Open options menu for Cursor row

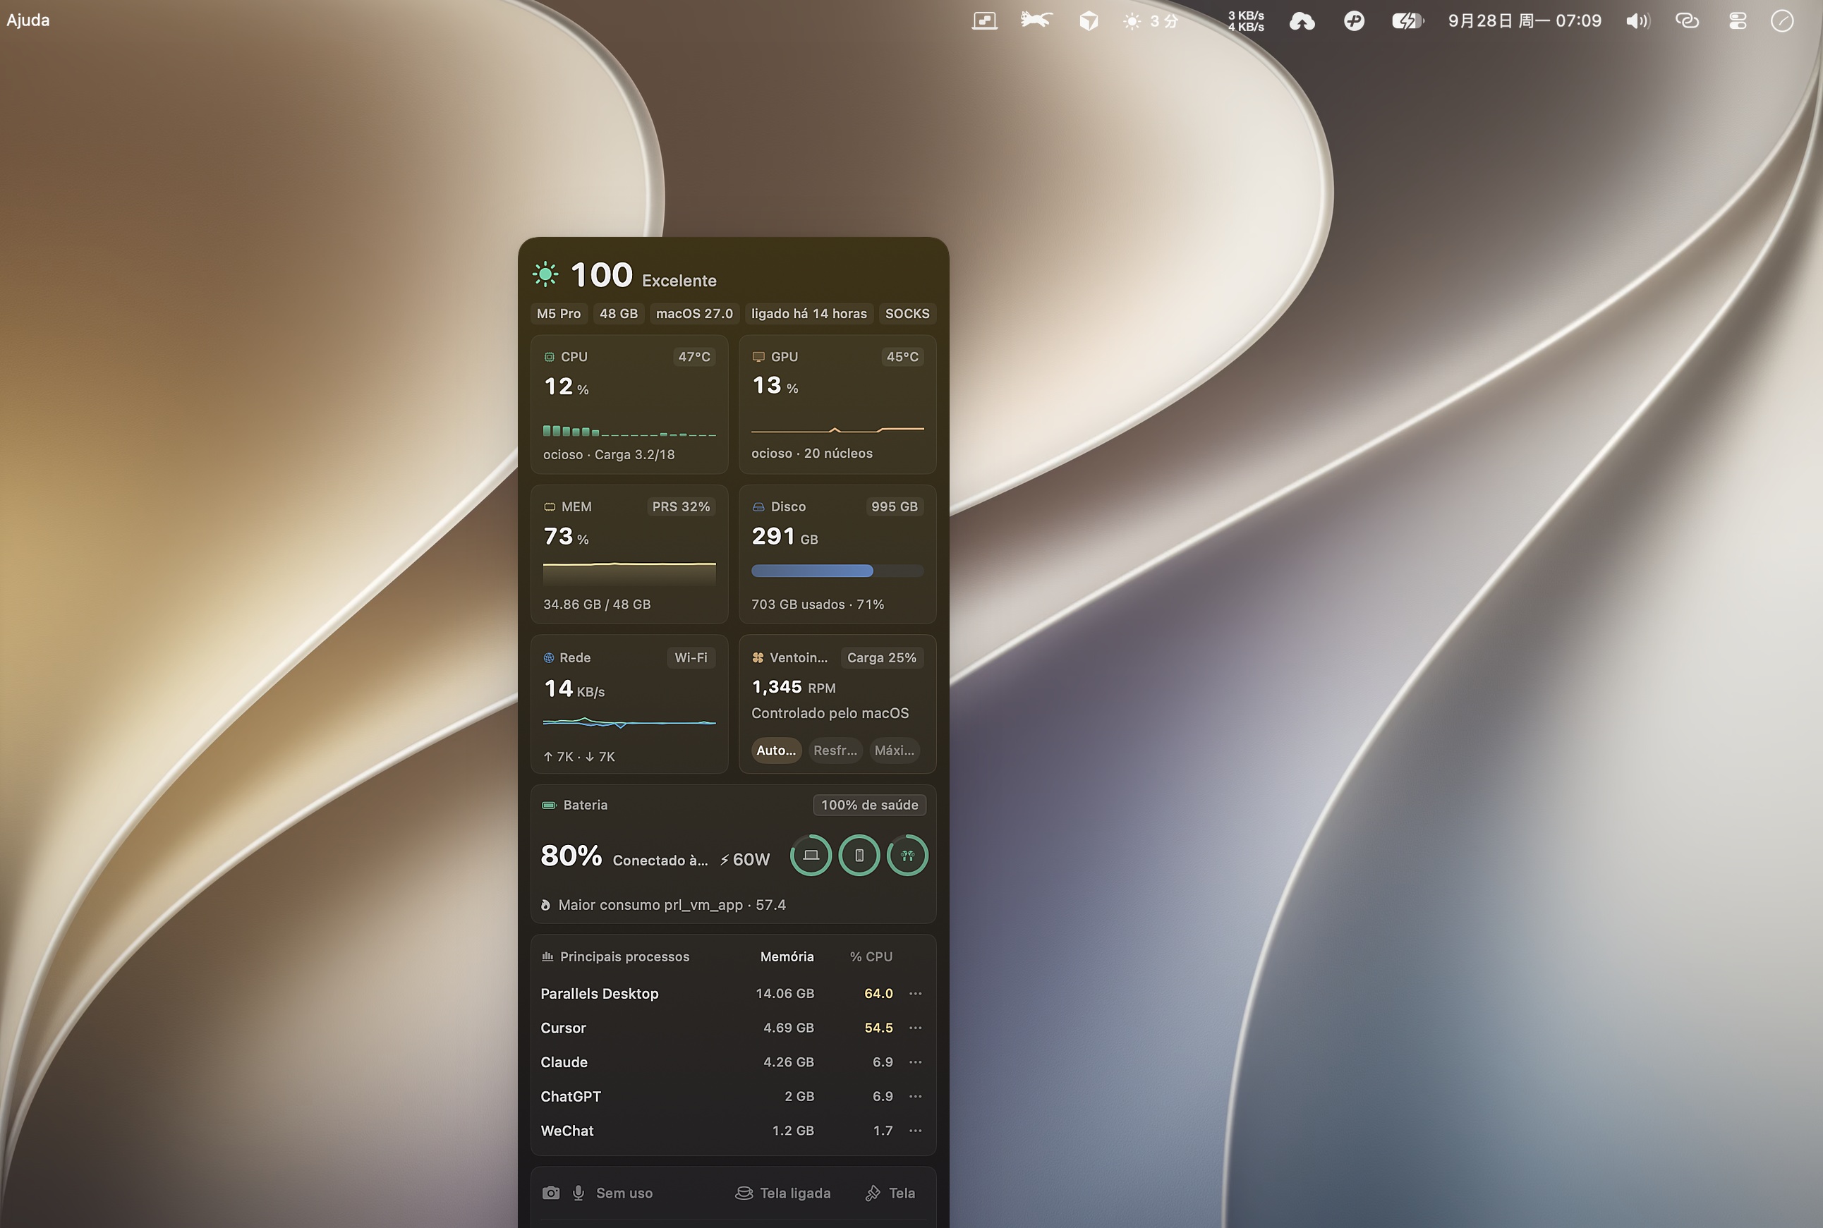coord(915,1028)
